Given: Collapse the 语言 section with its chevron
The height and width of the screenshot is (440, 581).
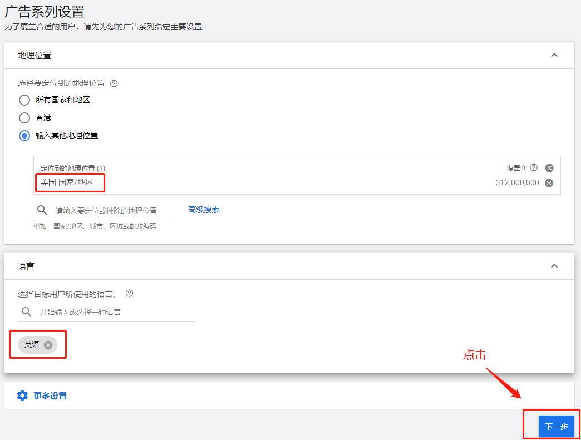Looking at the screenshot, I should coord(554,266).
